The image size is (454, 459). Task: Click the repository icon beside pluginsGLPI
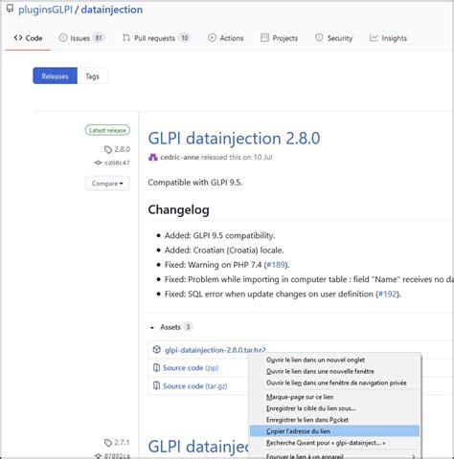point(10,9)
